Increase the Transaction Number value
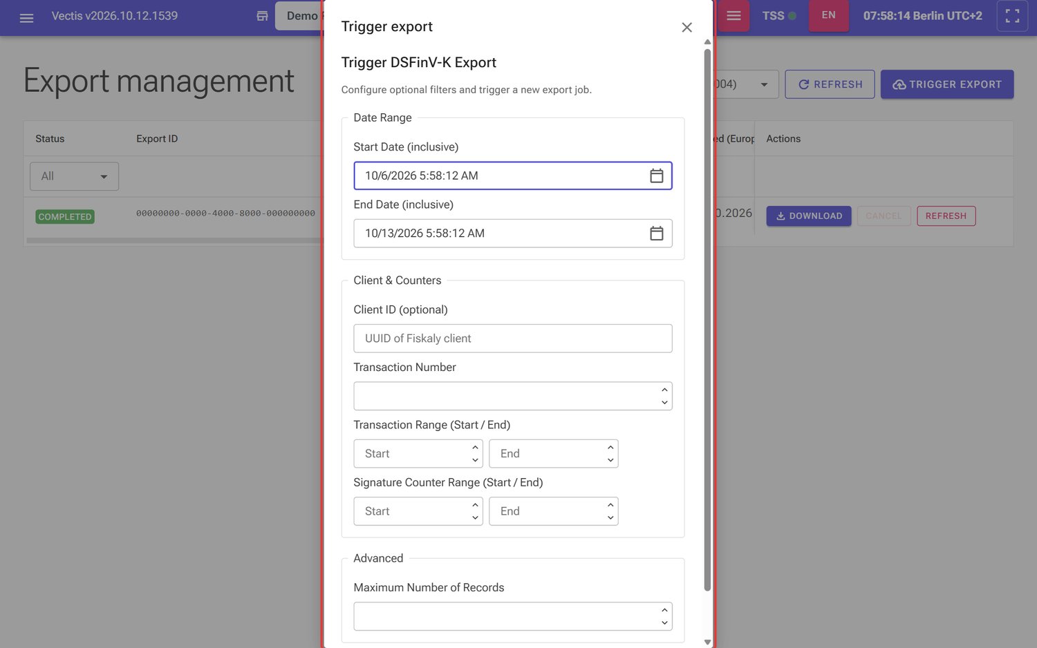 pos(664,390)
